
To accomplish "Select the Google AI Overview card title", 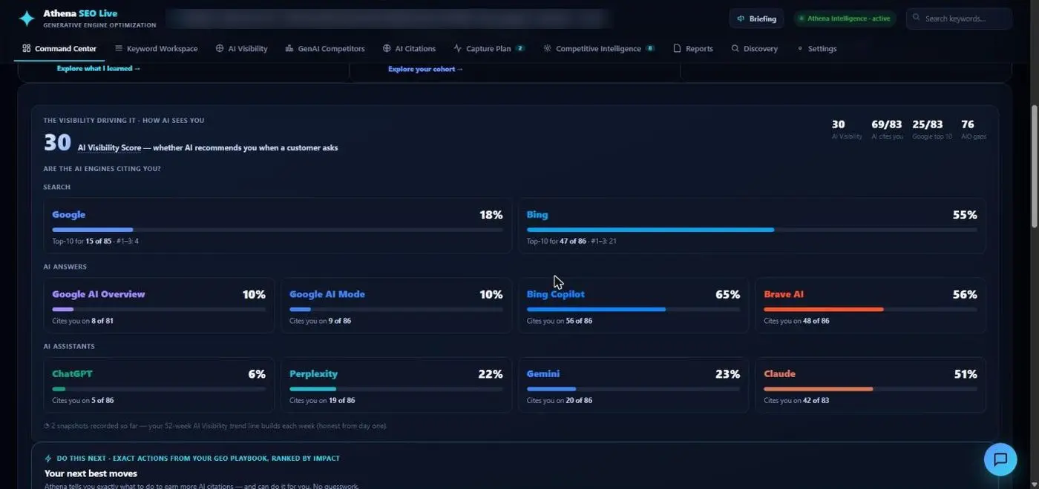I will (x=99, y=294).
